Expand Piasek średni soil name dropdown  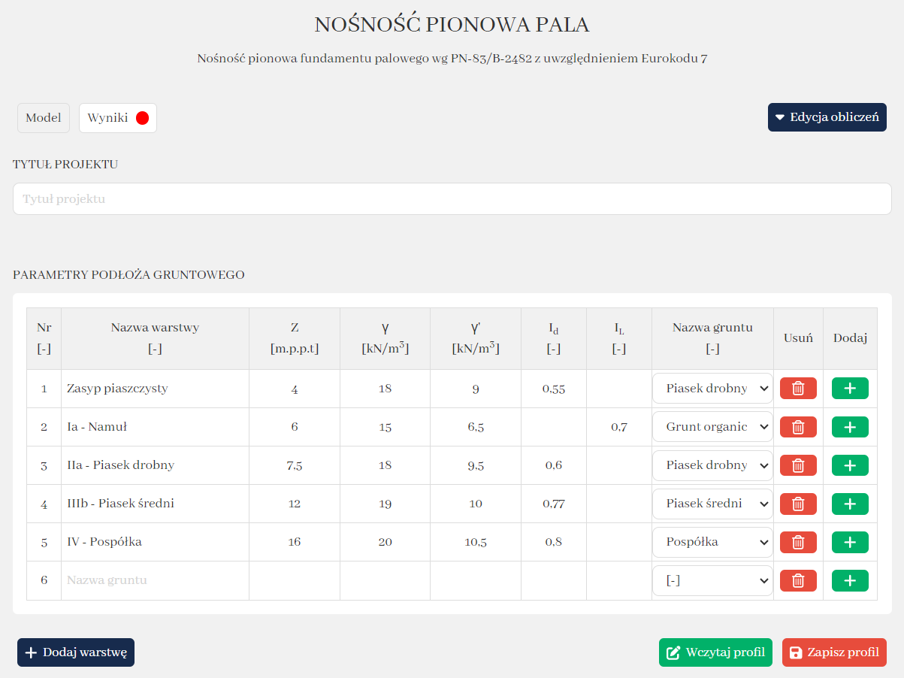tap(712, 504)
